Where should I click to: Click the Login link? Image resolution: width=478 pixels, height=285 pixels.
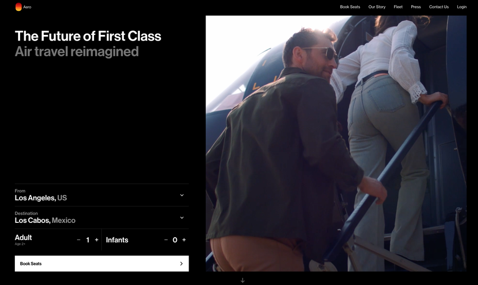pyautogui.click(x=462, y=7)
